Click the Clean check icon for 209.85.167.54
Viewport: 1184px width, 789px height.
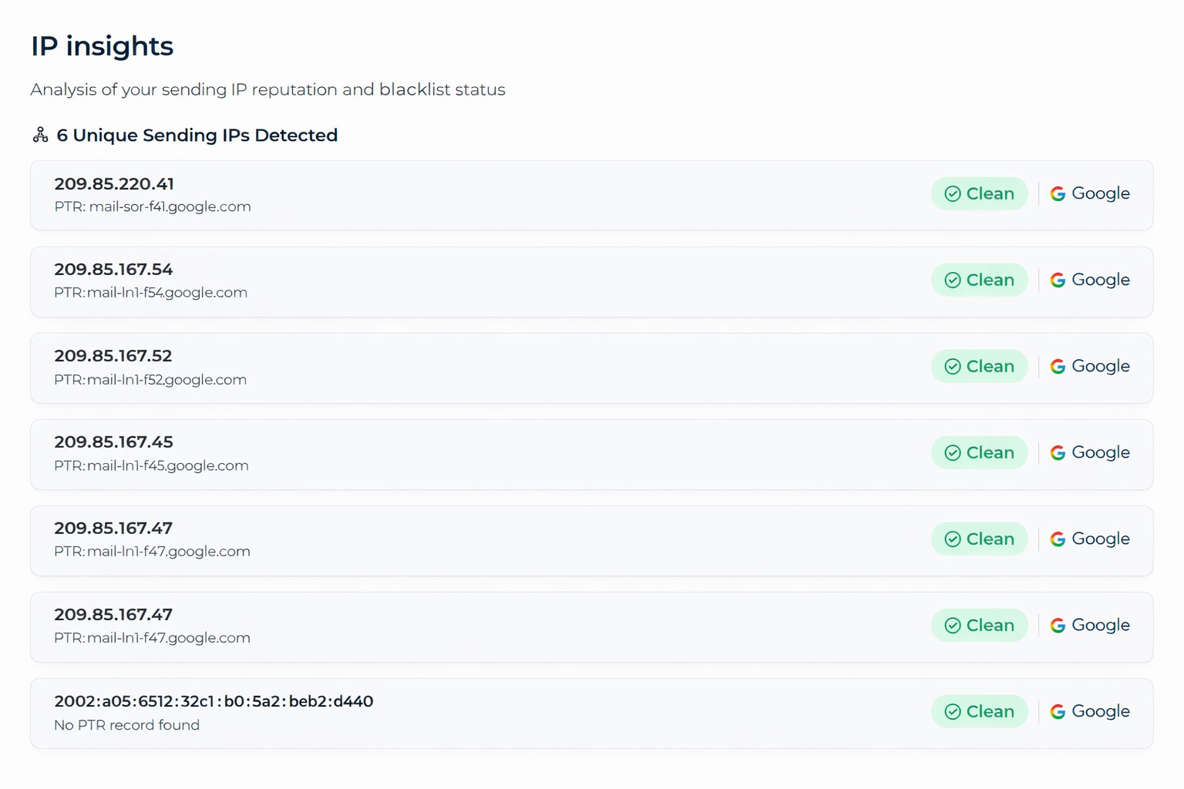[953, 280]
